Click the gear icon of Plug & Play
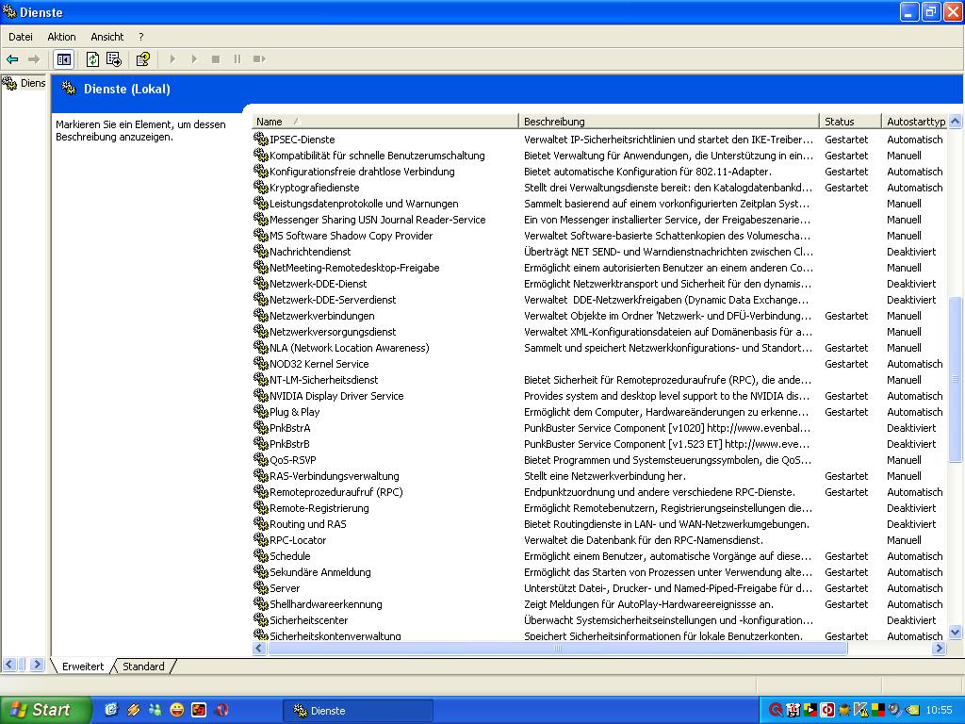The image size is (965, 724). tap(261, 411)
